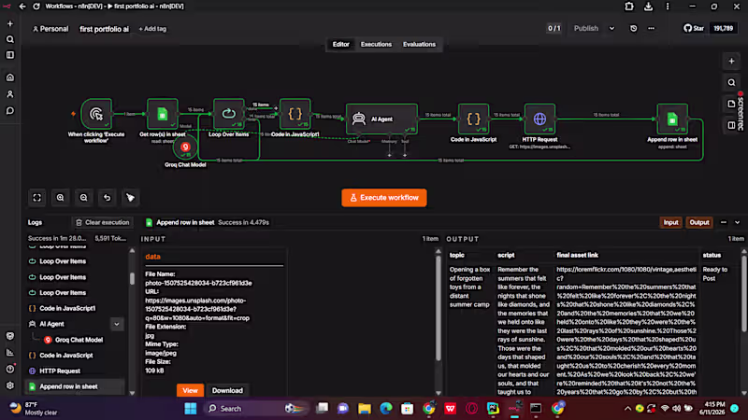Select the Groq Chat Model node
This screenshot has height=420, width=748.
click(x=185, y=147)
